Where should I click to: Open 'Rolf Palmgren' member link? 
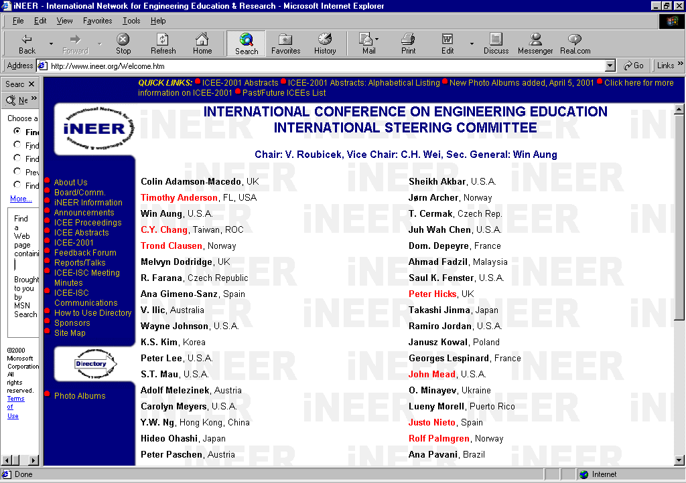tap(439, 438)
